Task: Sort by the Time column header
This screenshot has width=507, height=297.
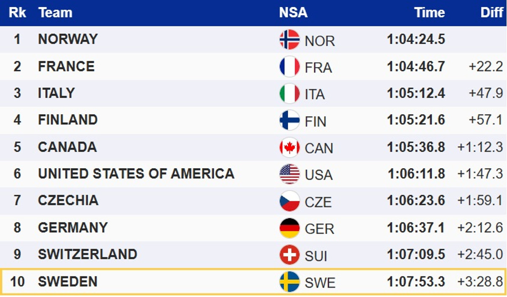Action: pos(429,13)
